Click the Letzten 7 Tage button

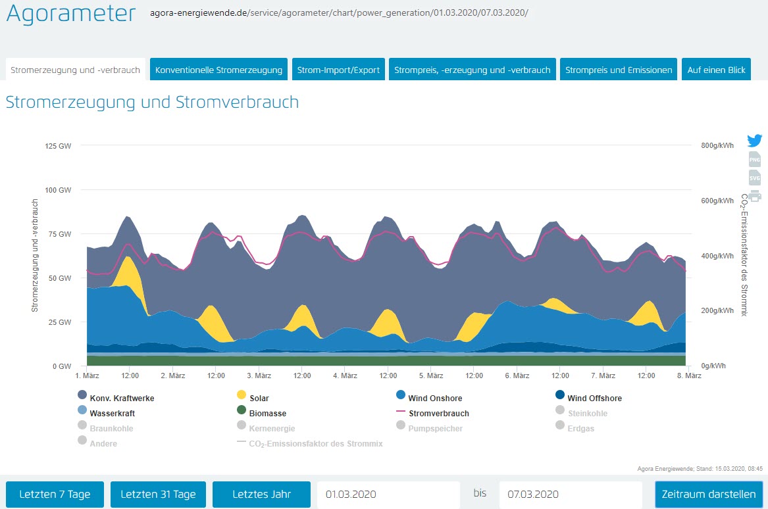[55, 495]
